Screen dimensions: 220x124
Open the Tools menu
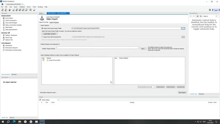coord(34,7)
